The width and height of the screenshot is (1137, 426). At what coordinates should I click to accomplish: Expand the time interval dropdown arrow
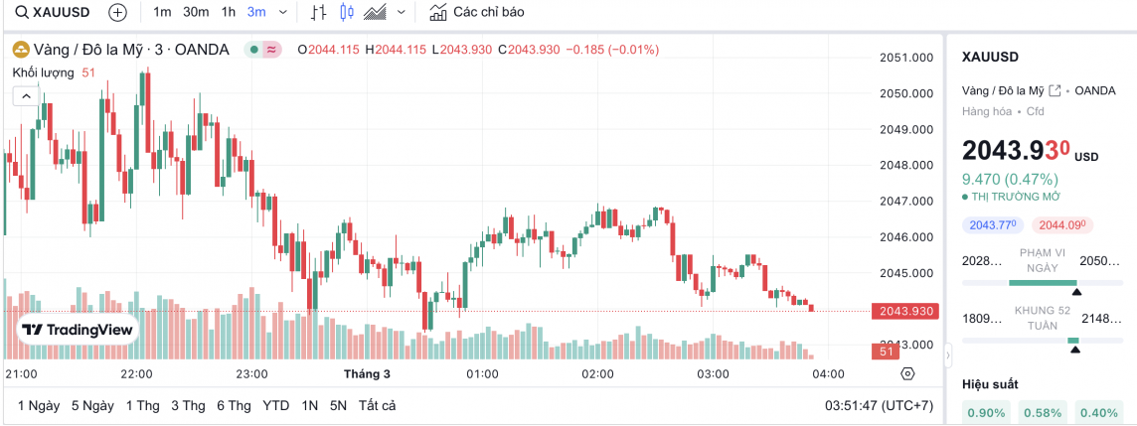coord(284,13)
